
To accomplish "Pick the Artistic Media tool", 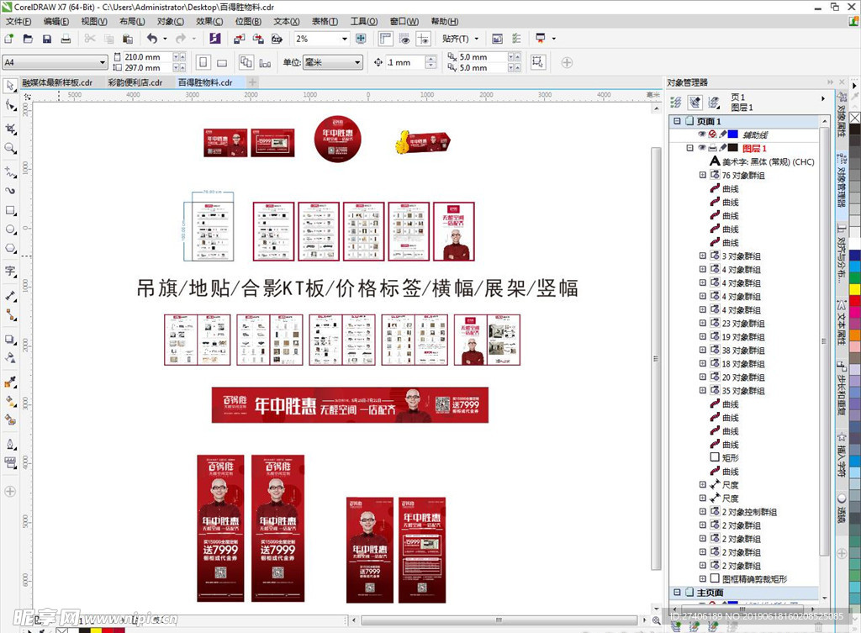I will click(x=10, y=191).
